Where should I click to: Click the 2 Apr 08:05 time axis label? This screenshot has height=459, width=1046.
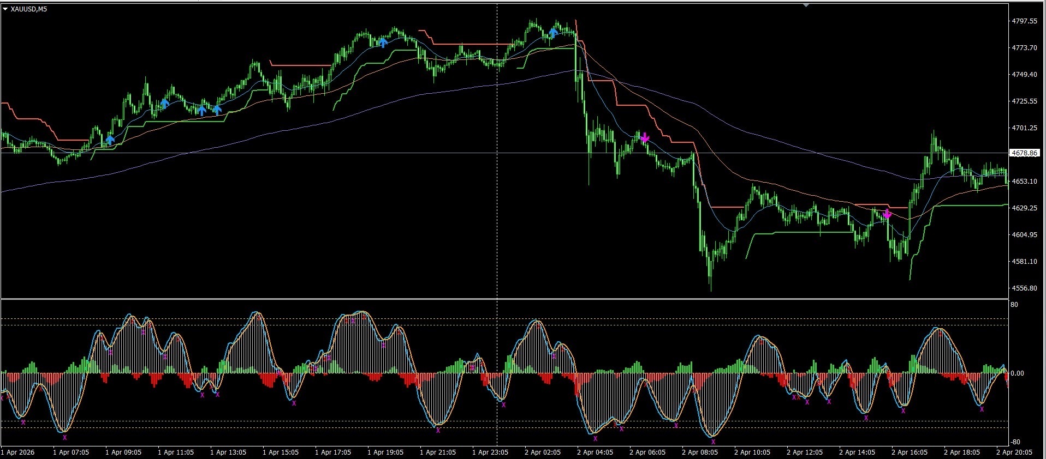click(x=700, y=452)
